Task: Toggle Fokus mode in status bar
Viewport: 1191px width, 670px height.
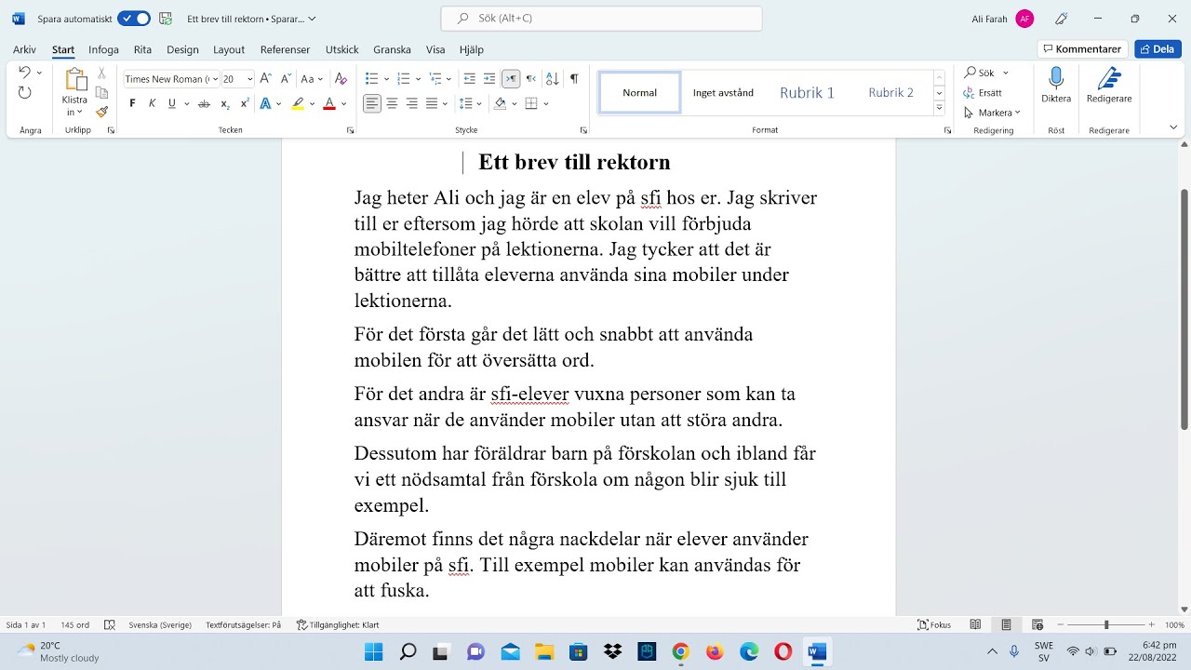Action: (x=934, y=625)
